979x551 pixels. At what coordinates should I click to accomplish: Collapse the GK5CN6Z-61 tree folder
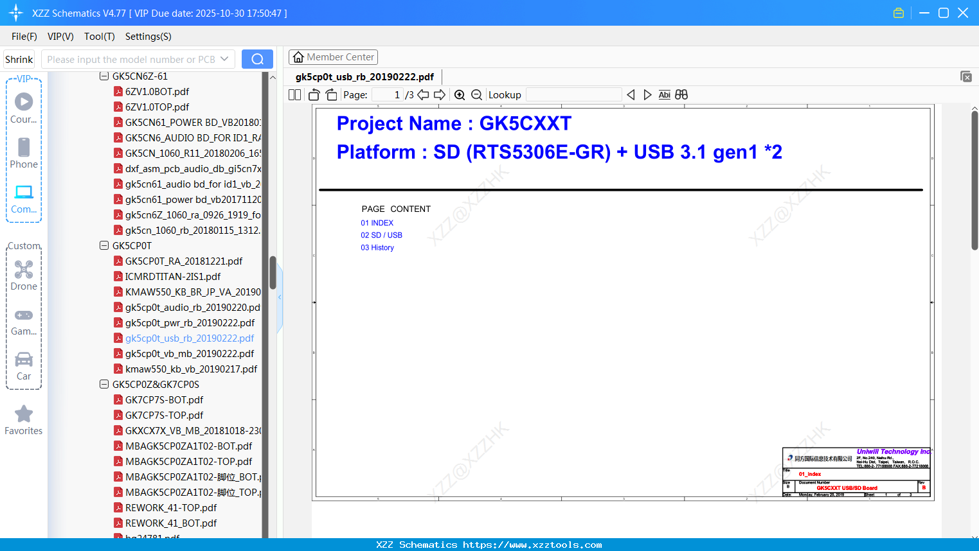tap(104, 76)
